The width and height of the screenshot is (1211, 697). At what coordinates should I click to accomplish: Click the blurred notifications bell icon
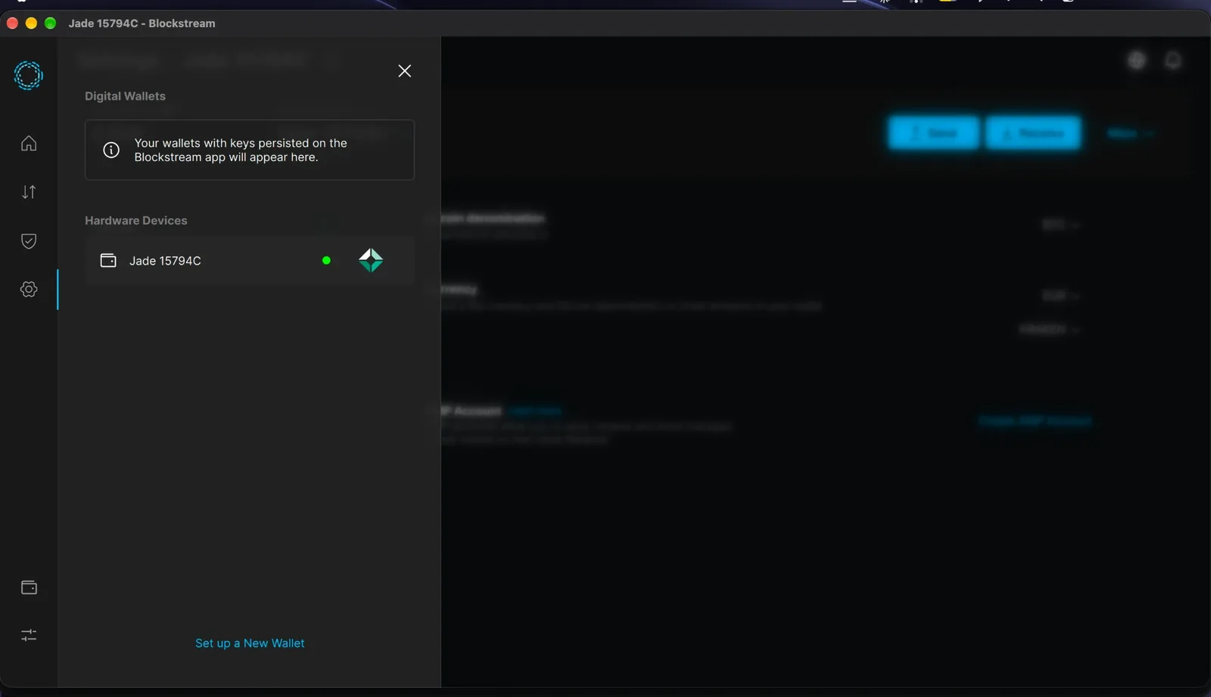tap(1173, 60)
